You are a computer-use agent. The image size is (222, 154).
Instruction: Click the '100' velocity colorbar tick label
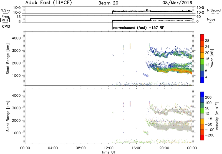point(208,103)
